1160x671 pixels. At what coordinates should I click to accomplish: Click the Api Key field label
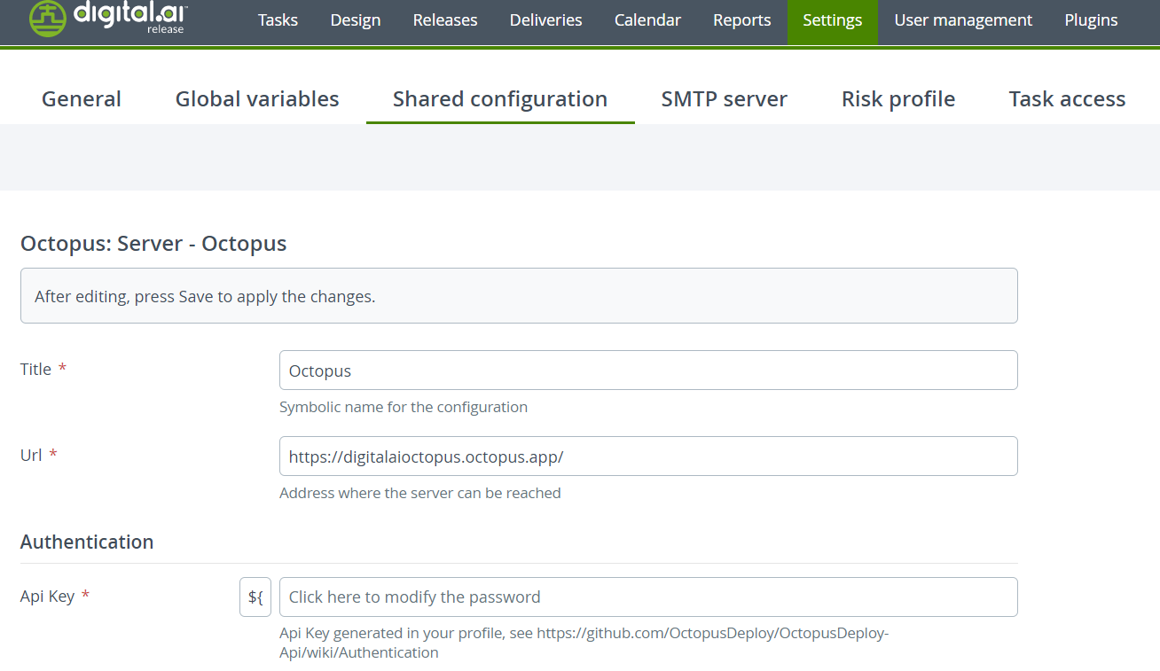point(55,597)
